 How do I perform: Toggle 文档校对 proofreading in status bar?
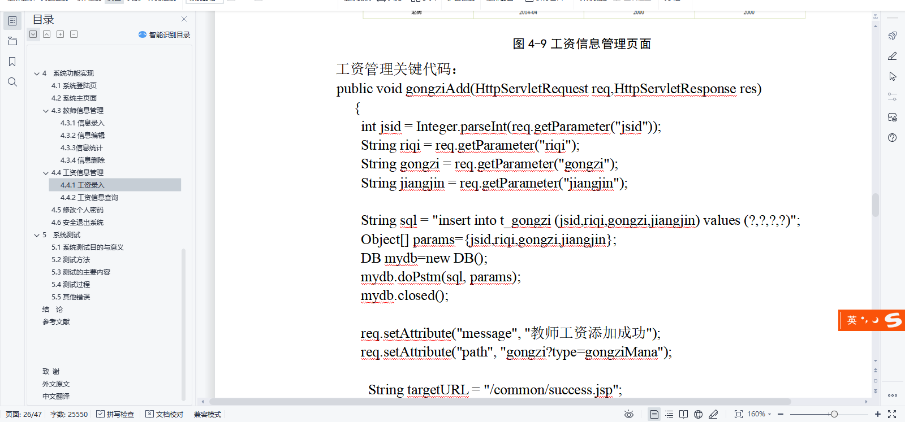(x=165, y=414)
